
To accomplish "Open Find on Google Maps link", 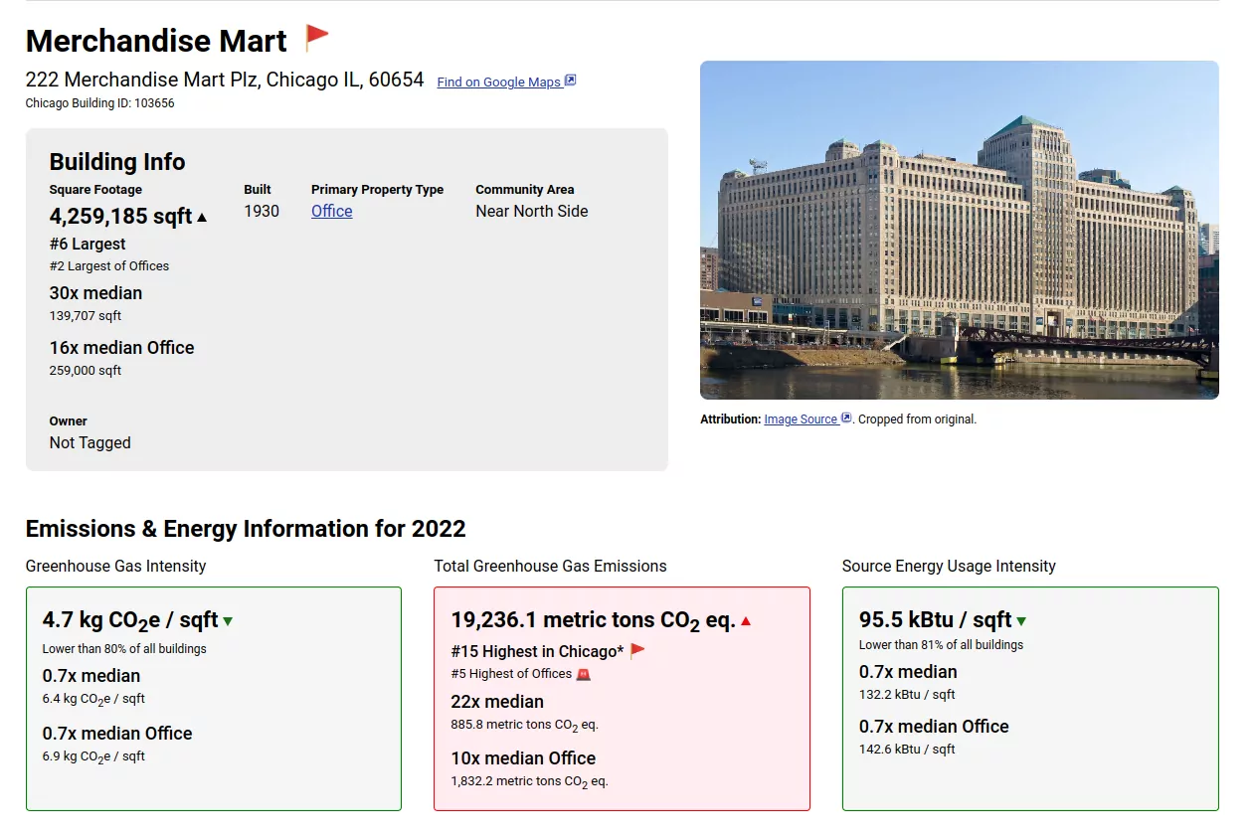I will click(x=498, y=83).
